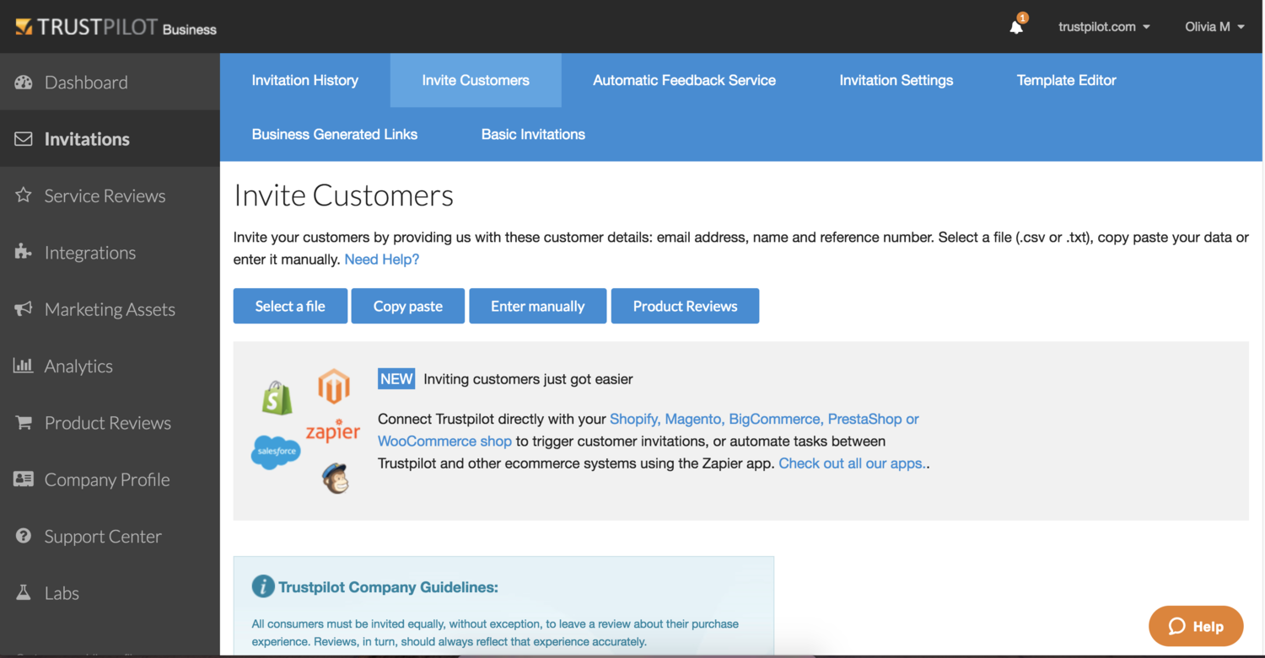Image resolution: width=1265 pixels, height=658 pixels.
Task: Open the Basic Invitations tab
Action: pos(533,134)
